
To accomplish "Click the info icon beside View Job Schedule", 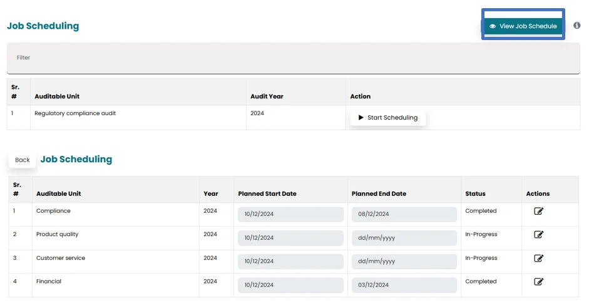I will click(x=576, y=26).
